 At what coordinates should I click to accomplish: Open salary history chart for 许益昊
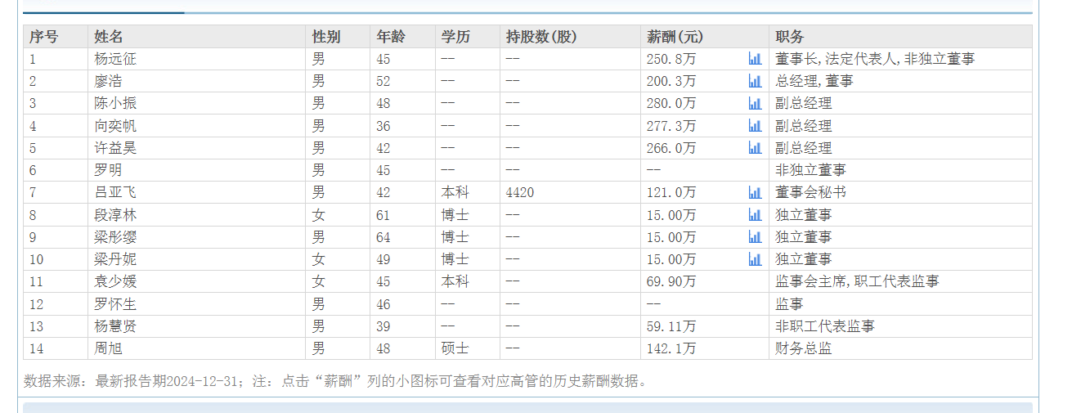[755, 148]
